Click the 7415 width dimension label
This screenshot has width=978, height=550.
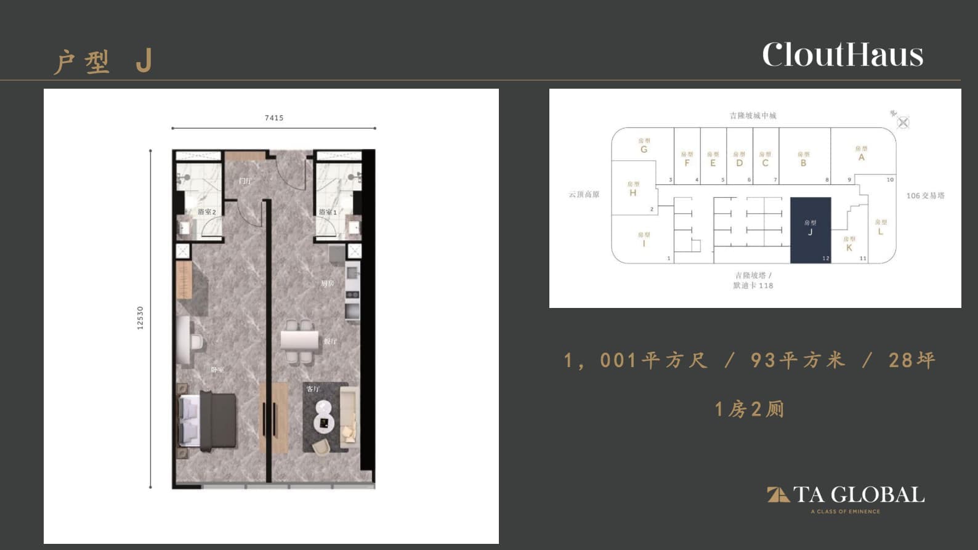point(274,118)
